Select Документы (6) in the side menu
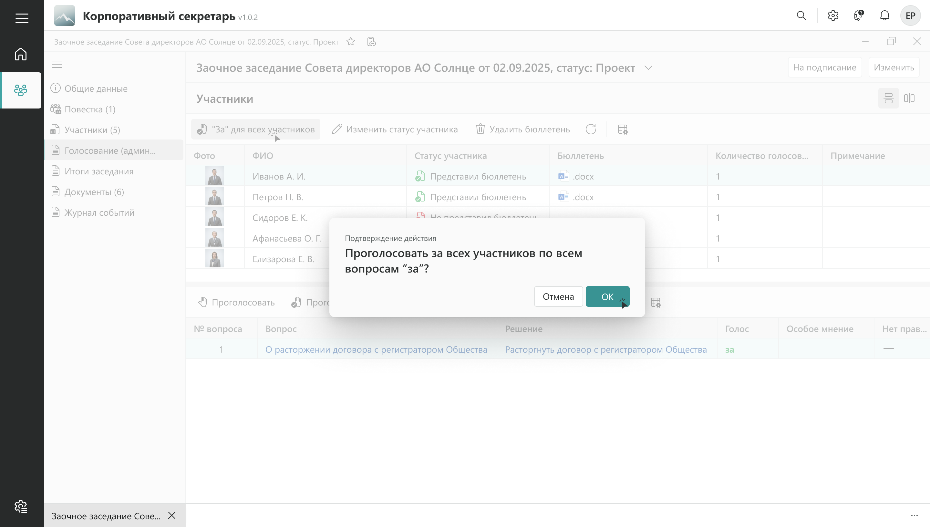The height and width of the screenshot is (527, 930). pyautogui.click(x=94, y=192)
